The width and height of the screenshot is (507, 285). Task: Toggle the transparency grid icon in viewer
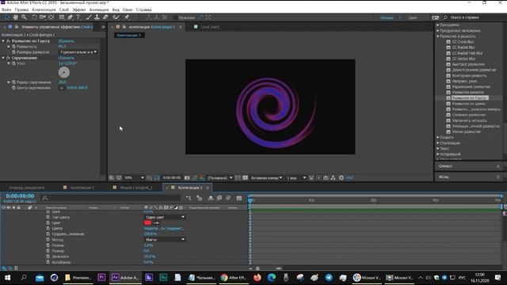click(246, 177)
